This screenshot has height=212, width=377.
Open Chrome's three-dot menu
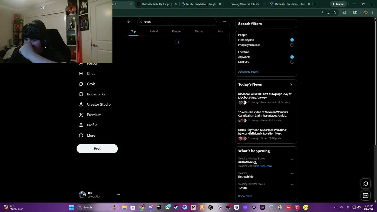[373, 12]
